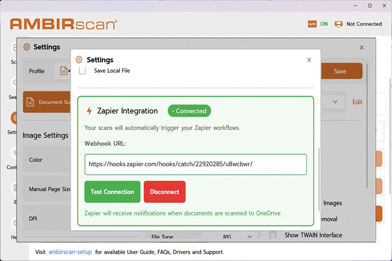Enable the Save Local File checkbox
Screen dimensions: 392x261
click(x=82, y=71)
